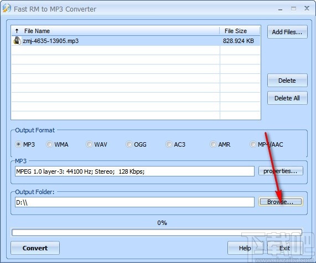The width and height of the screenshot is (316, 263).
Task: Click the File Size column header
Action: coord(240,31)
